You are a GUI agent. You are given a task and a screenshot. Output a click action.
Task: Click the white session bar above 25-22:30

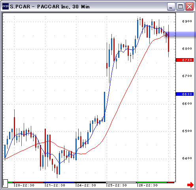pos(121,182)
